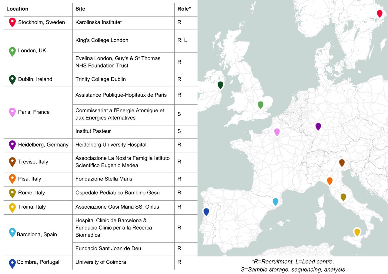The width and height of the screenshot is (388, 274).
Task: Click the S=Sample storage, sequencing, analysis footnote
Action: (293, 269)
